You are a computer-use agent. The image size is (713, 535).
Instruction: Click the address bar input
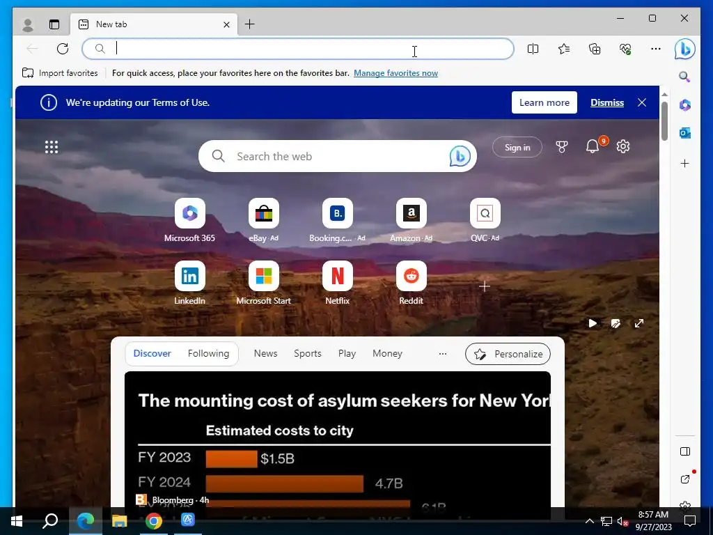(x=298, y=49)
